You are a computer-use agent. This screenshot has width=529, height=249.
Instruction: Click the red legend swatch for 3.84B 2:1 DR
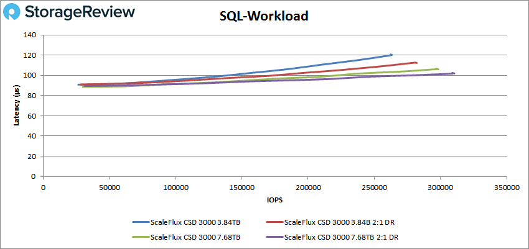coord(274,222)
